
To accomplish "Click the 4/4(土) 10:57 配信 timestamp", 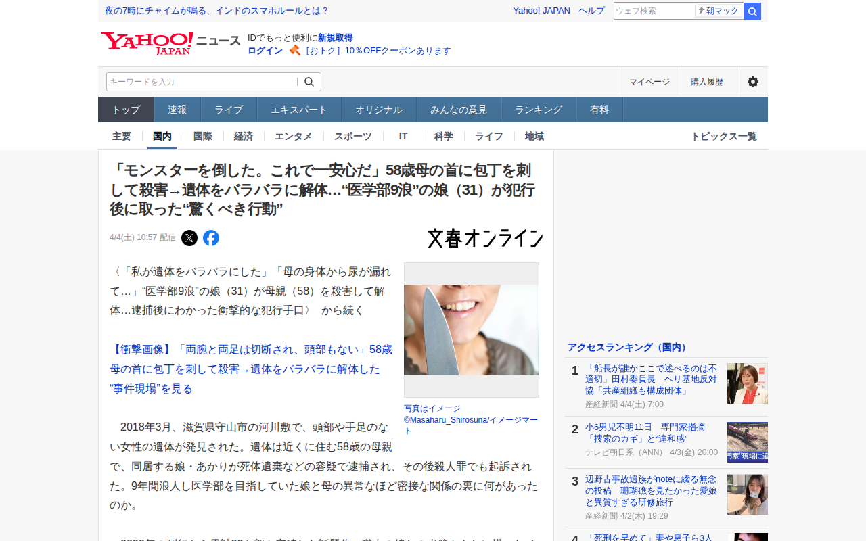I will point(143,237).
